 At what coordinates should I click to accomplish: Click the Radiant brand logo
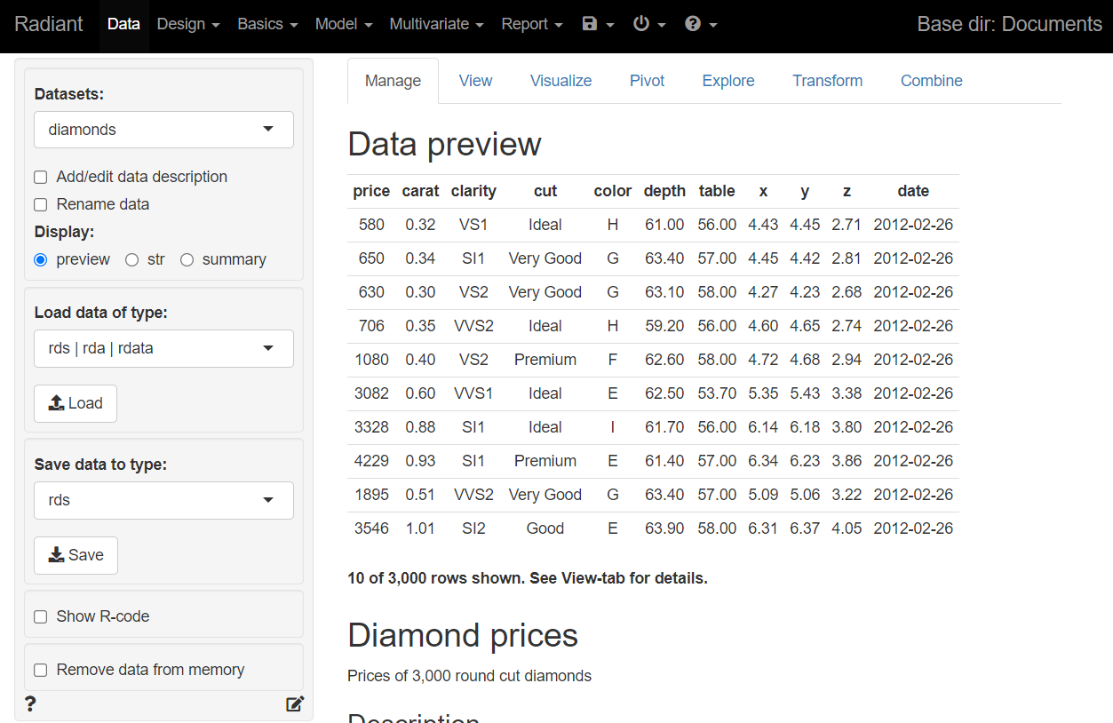(x=49, y=24)
